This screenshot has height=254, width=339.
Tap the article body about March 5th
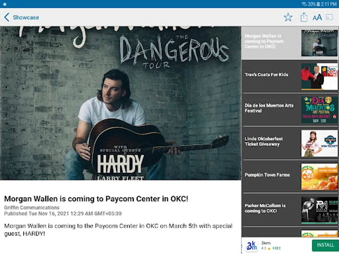pos(118,230)
